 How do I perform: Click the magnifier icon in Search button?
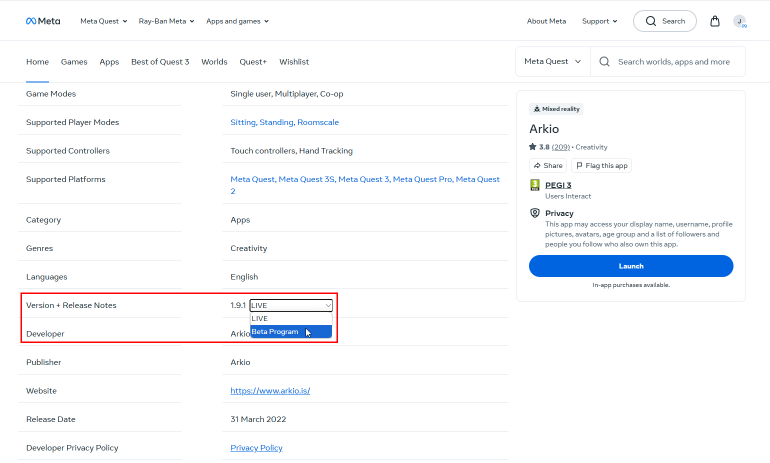coord(650,21)
